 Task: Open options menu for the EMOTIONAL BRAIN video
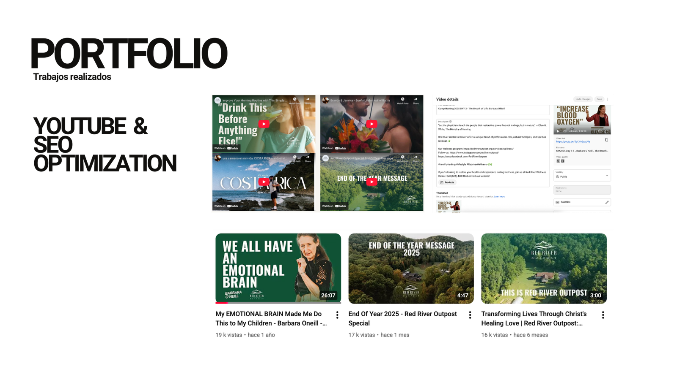coord(337,315)
